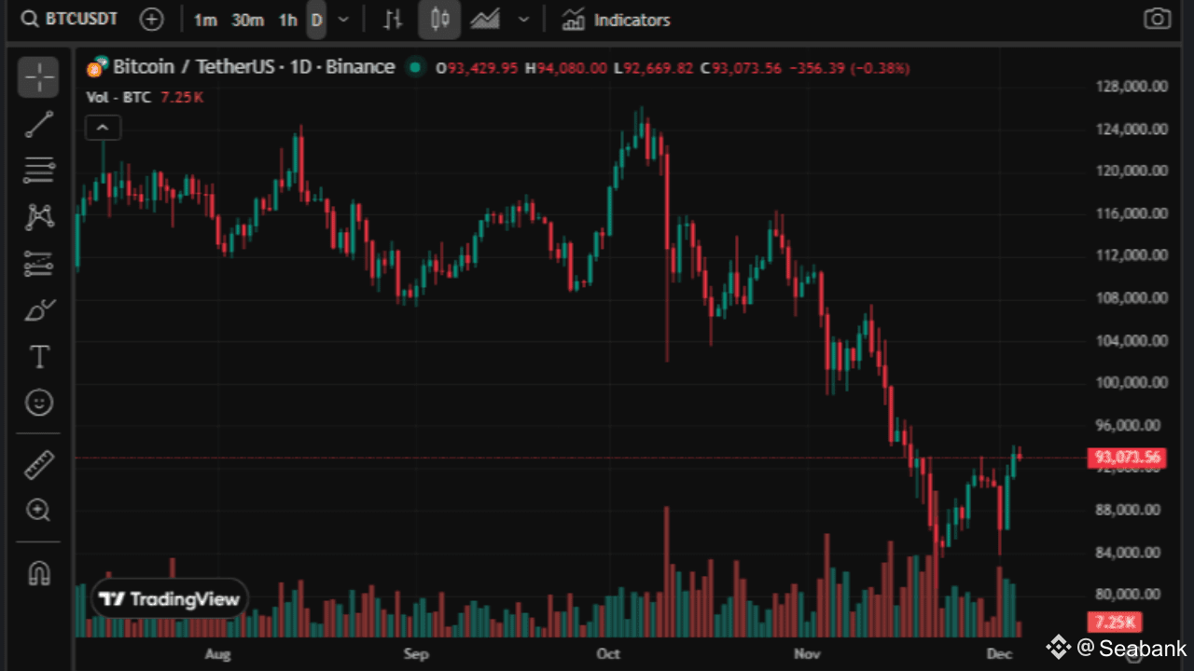Viewport: 1194px width, 671px height.
Task: Switch to area chart type
Action: click(x=485, y=20)
